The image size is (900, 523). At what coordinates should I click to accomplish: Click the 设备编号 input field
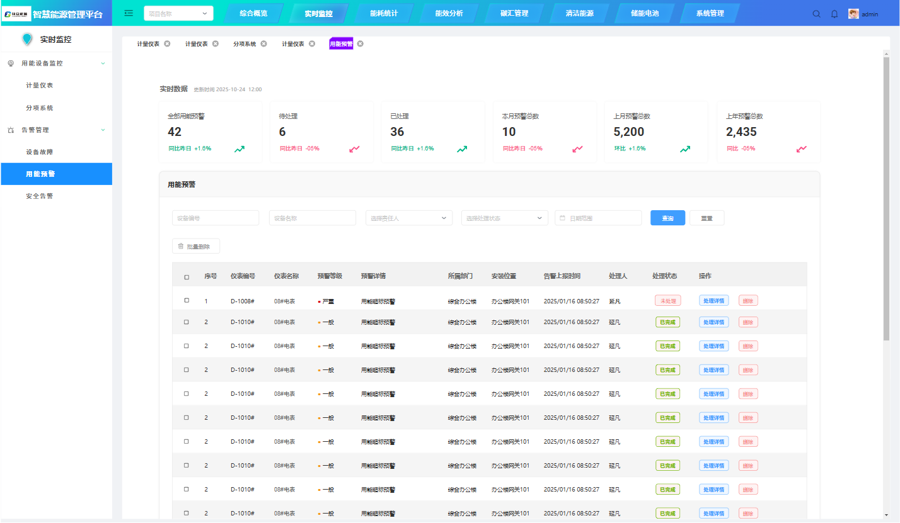pos(215,218)
